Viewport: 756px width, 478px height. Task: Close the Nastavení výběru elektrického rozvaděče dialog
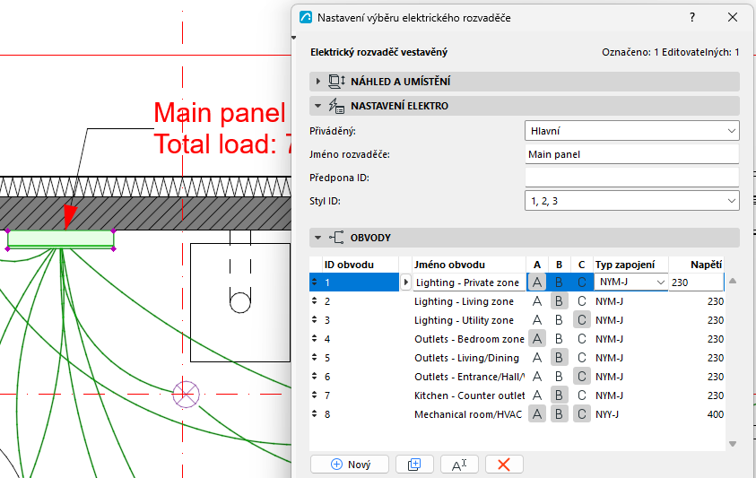[x=733, y=17]
